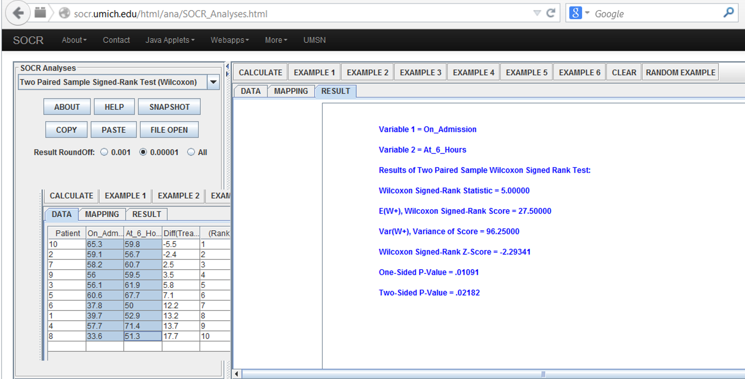The image size is (745, 379).
Task: Switch to MAPPING tab in right panel
Action: pyautogui.click(x=291, y=91)
